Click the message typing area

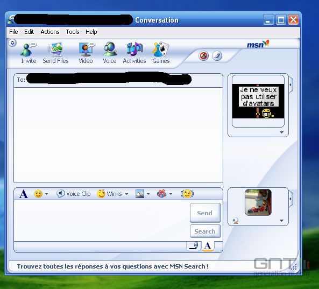(102, 221)
